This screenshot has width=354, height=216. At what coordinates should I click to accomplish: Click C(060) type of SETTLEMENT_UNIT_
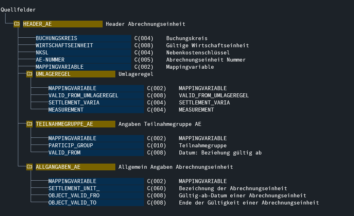tap(156, 189)
